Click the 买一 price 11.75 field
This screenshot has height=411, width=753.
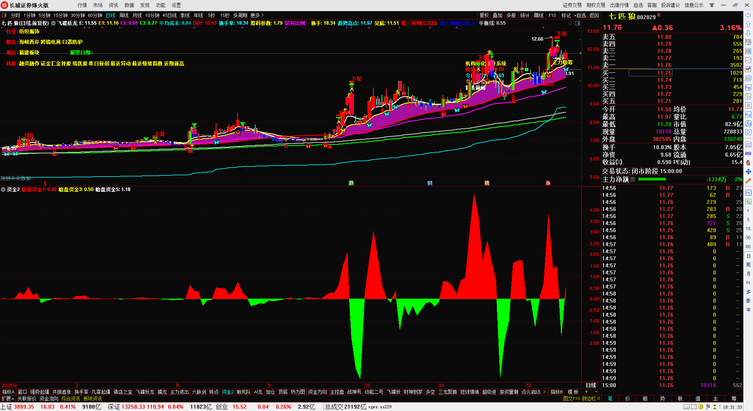click(651, 73)
